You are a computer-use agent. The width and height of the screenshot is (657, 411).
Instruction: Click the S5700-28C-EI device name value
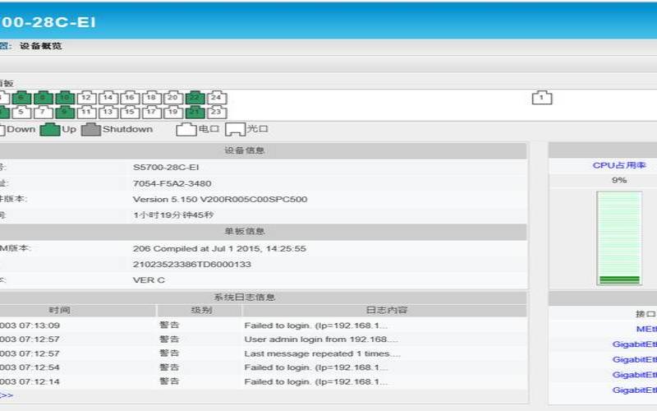tap(166, 168)
